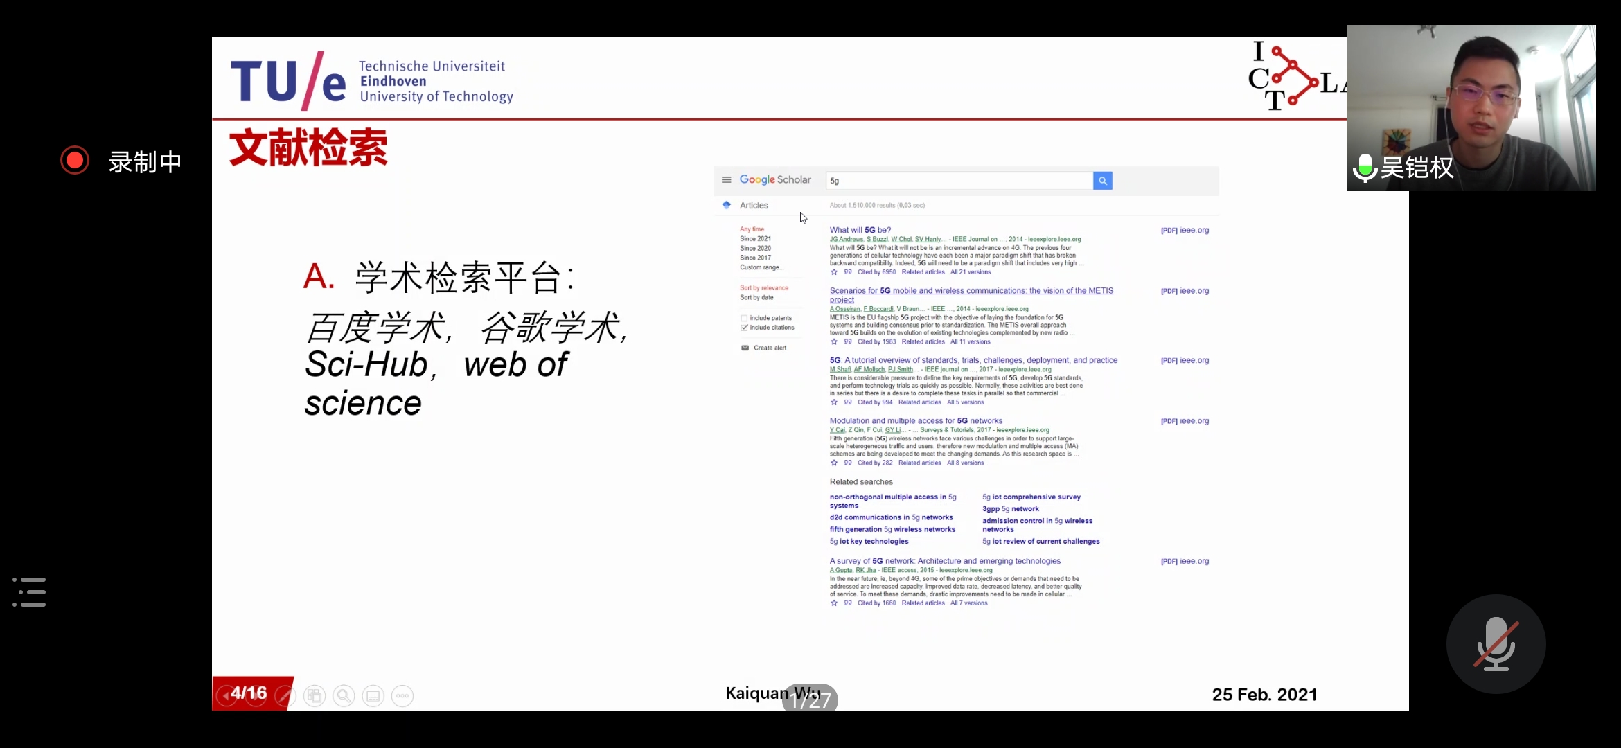Open more slideshow options ellipsis
Viewport: 1621px width, 748px height.
402,695
